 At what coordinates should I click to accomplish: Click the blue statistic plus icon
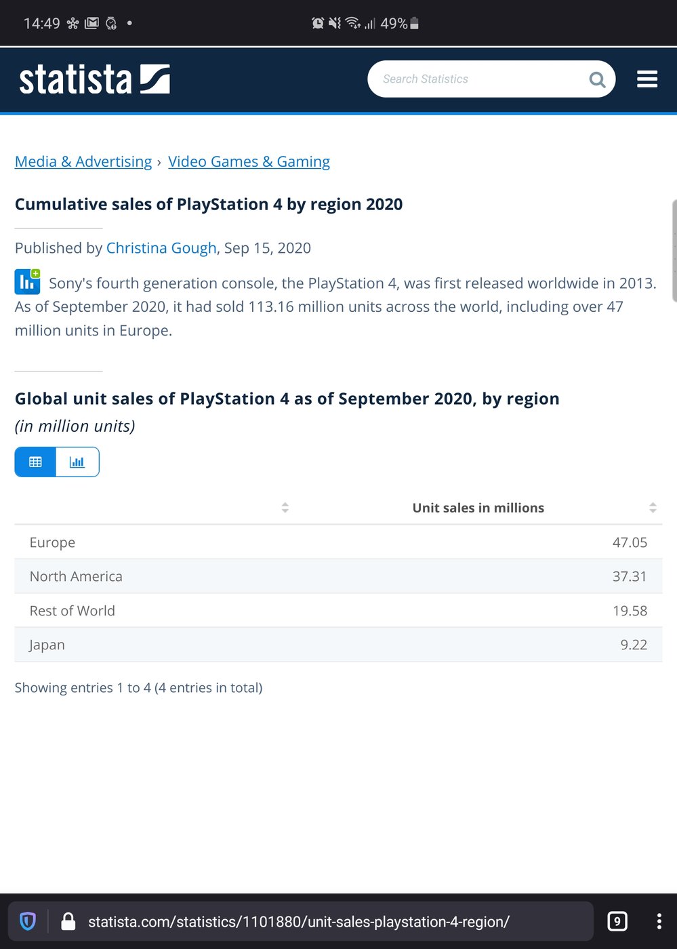tap(27, 281)
